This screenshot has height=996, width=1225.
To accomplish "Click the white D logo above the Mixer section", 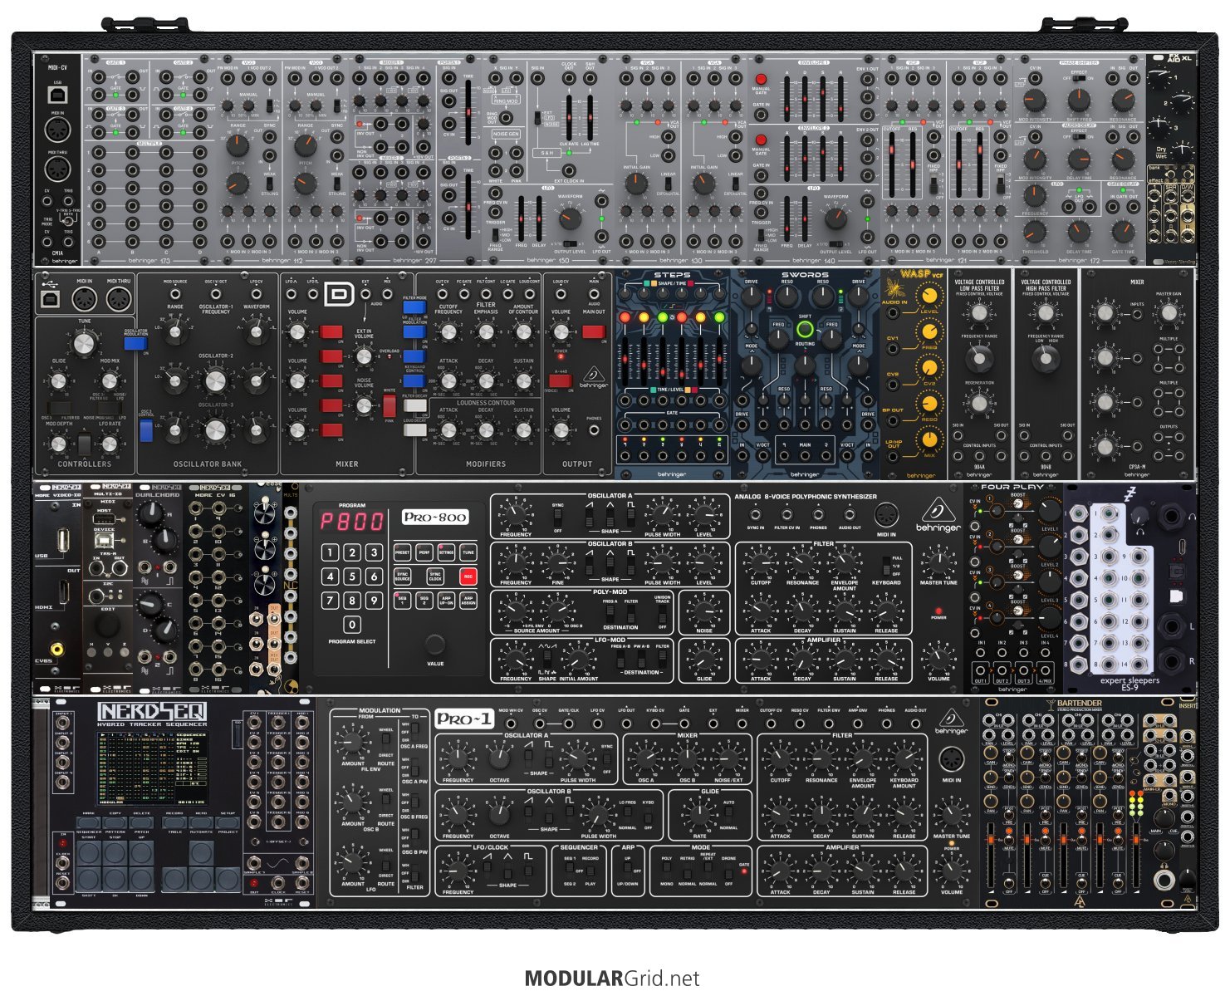I will point(338,293).
